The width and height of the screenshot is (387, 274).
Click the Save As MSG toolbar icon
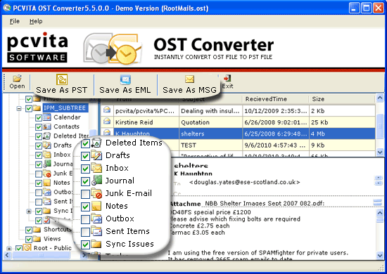coord(189,79)
